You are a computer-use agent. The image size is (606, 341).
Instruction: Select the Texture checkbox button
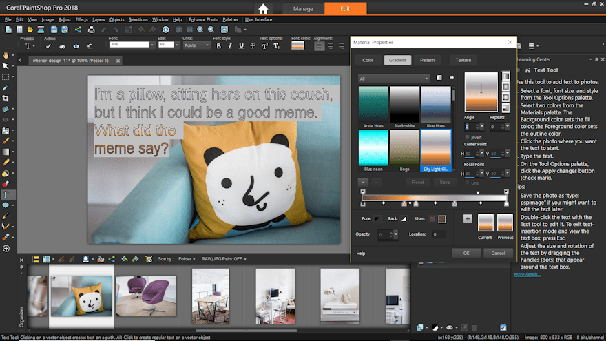[463, 60]
